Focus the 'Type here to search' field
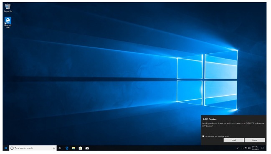Screen dimensions: 271x154 click(33, 148)
